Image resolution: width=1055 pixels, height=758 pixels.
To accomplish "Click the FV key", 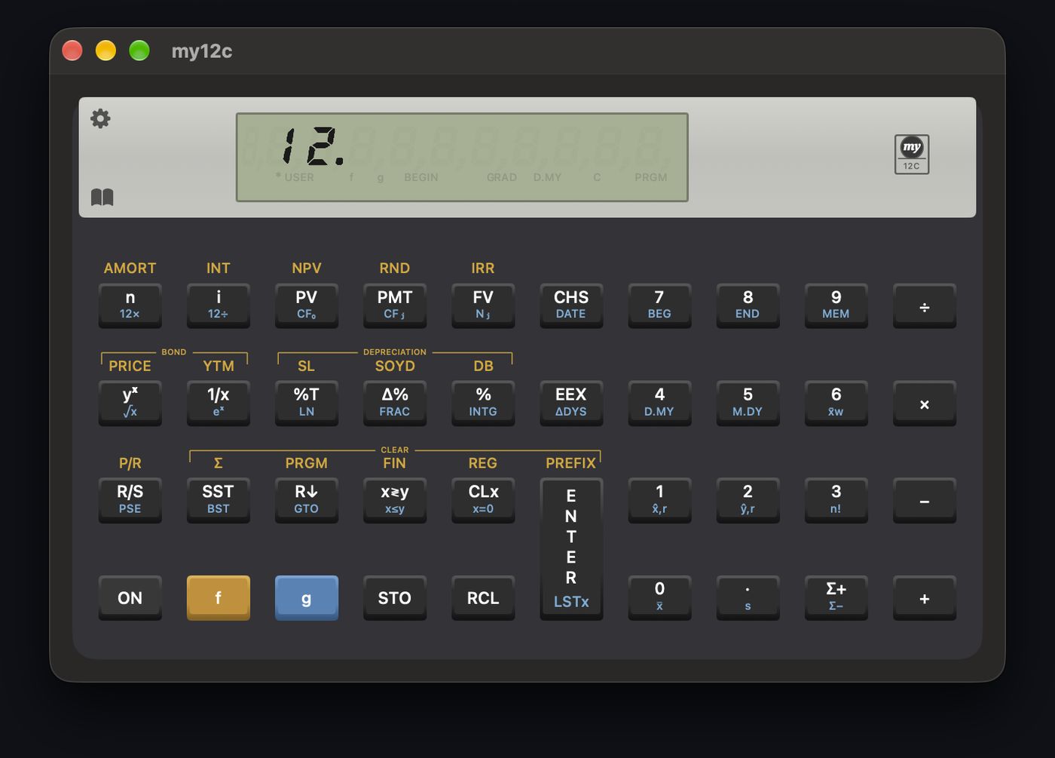I will [x=483, y=305].
